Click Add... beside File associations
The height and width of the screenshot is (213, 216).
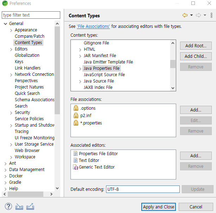pyautogui.click(x=196, y=110)
